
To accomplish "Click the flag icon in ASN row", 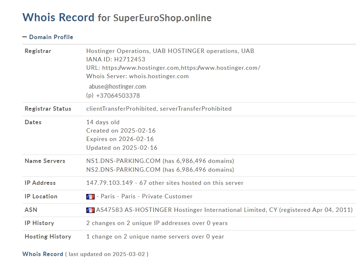I will [90, 210].
